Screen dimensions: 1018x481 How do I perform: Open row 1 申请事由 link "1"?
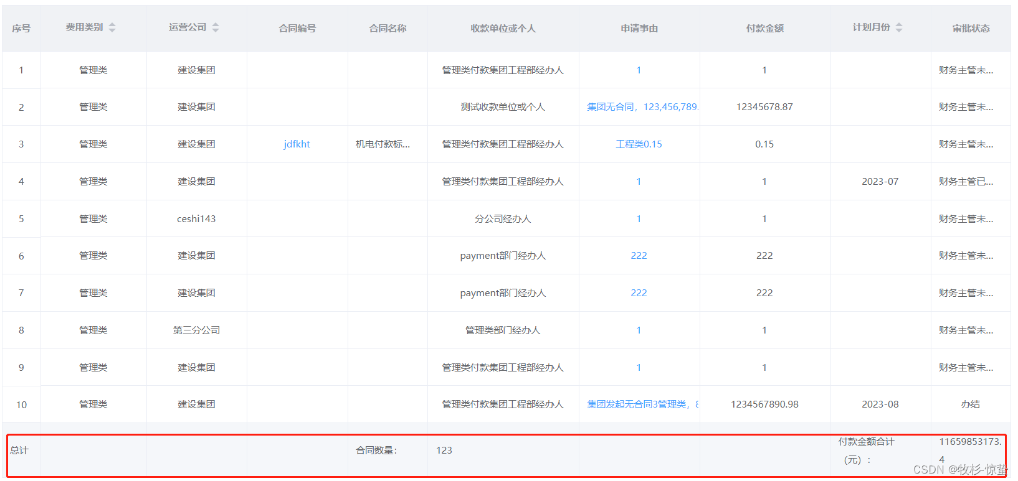click(639, 70)
